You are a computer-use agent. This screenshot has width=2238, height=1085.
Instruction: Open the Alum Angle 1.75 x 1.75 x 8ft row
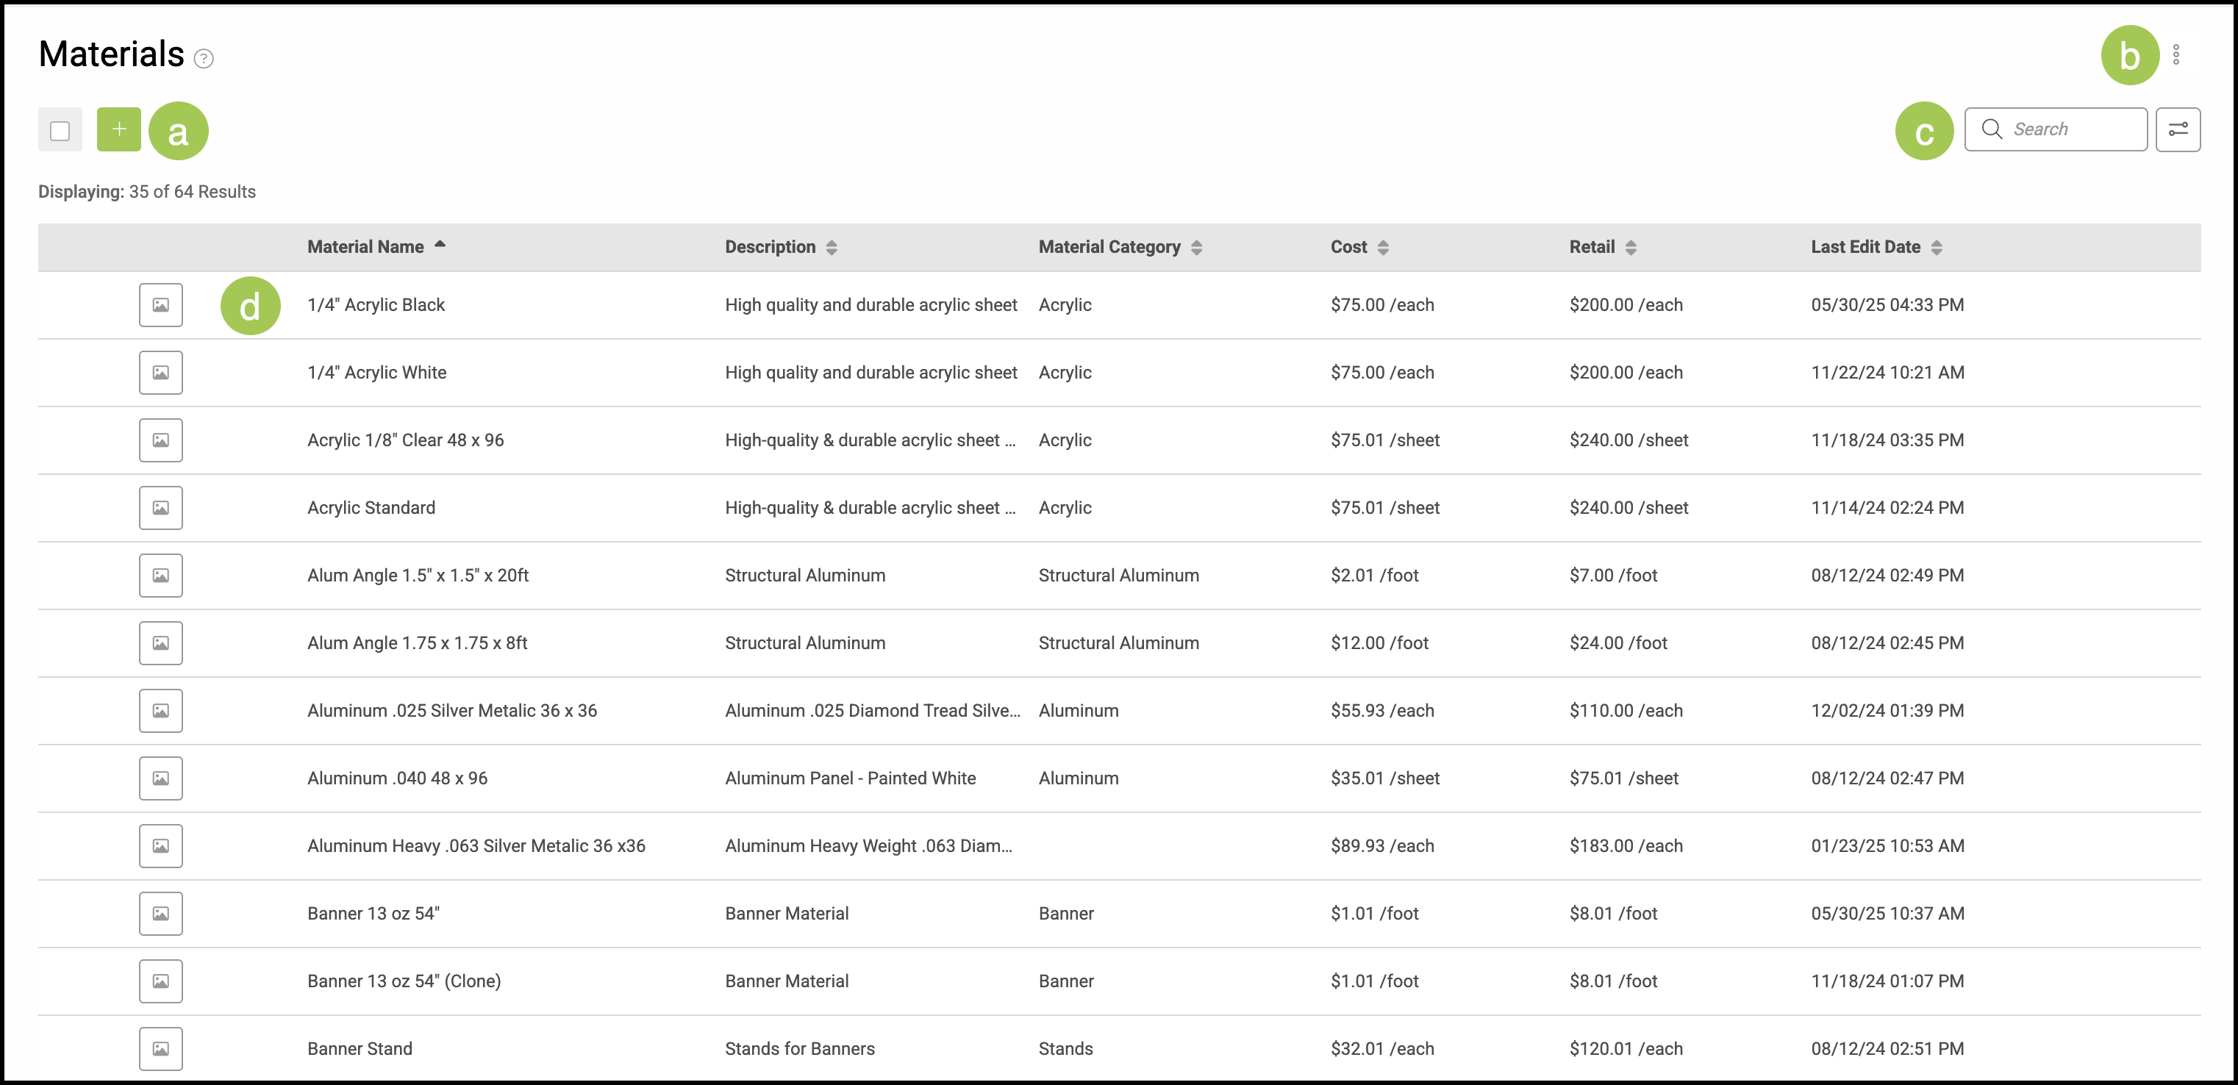click(x=417, y=642)
